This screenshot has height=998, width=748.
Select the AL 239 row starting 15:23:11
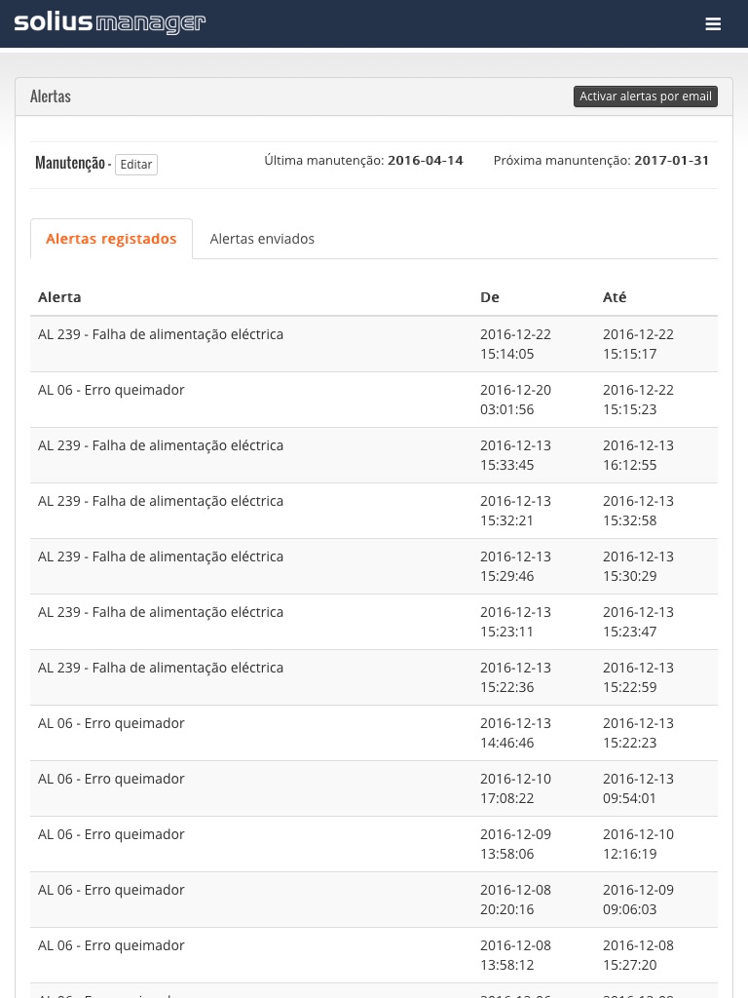tap(161, 613)
